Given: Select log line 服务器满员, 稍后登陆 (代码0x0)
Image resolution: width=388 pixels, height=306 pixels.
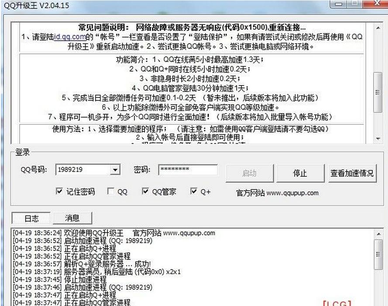Looking at the screenshot, I should tap(97, 272).
